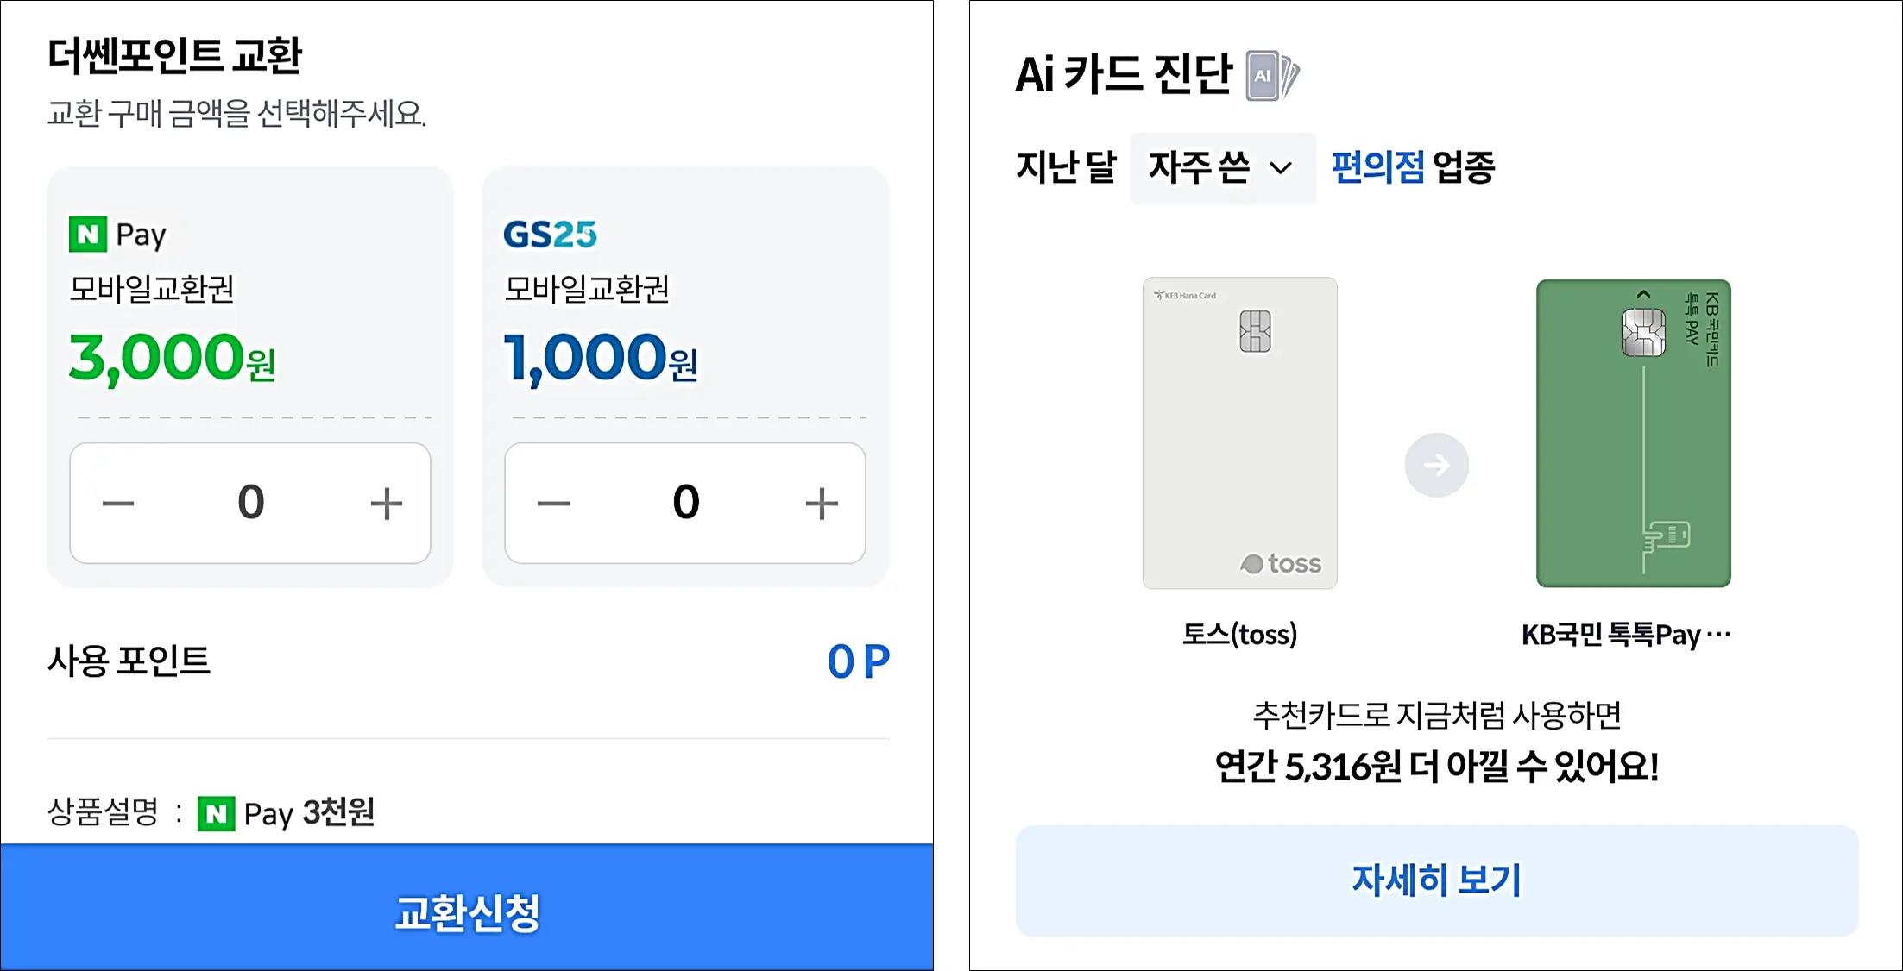
Task: Click the plus icon on the N Pay voucher stepper
Action: (x=387, y=503)
